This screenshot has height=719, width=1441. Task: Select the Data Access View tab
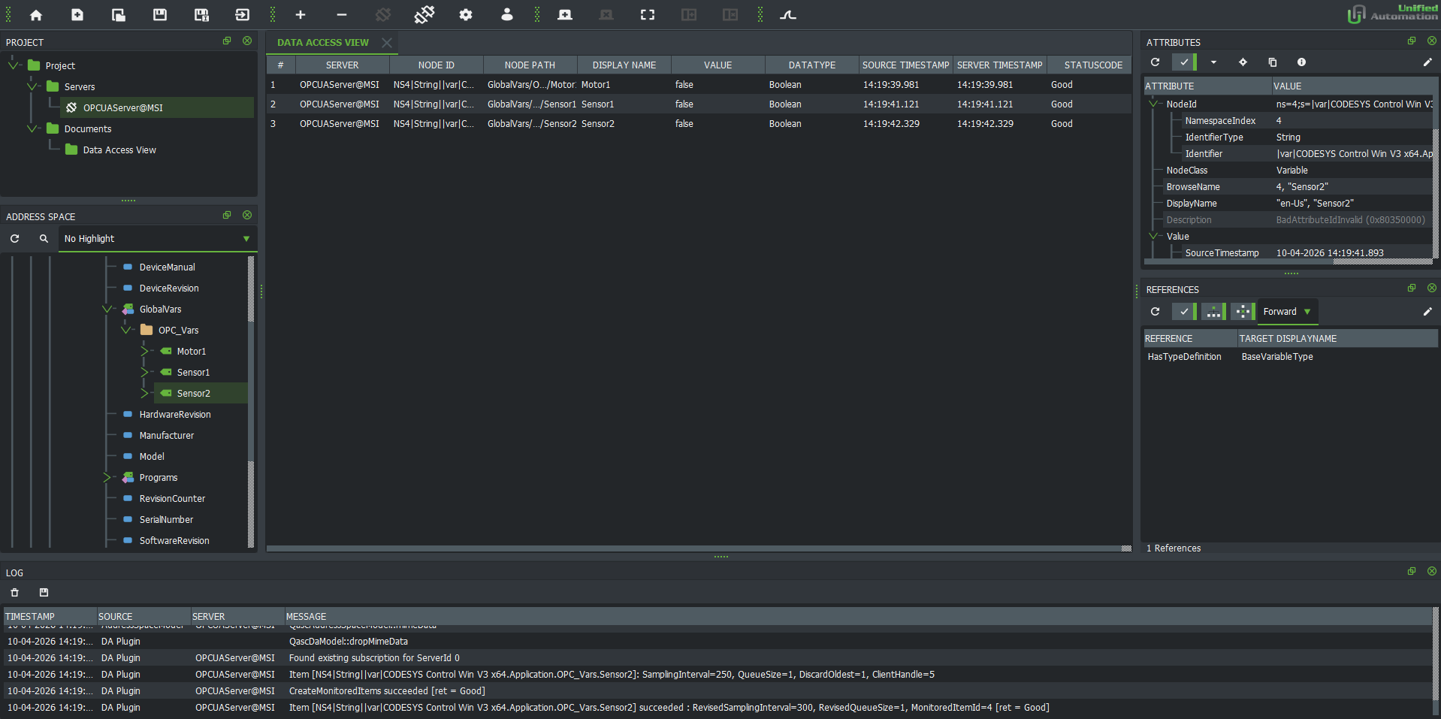tap(323, 43)
